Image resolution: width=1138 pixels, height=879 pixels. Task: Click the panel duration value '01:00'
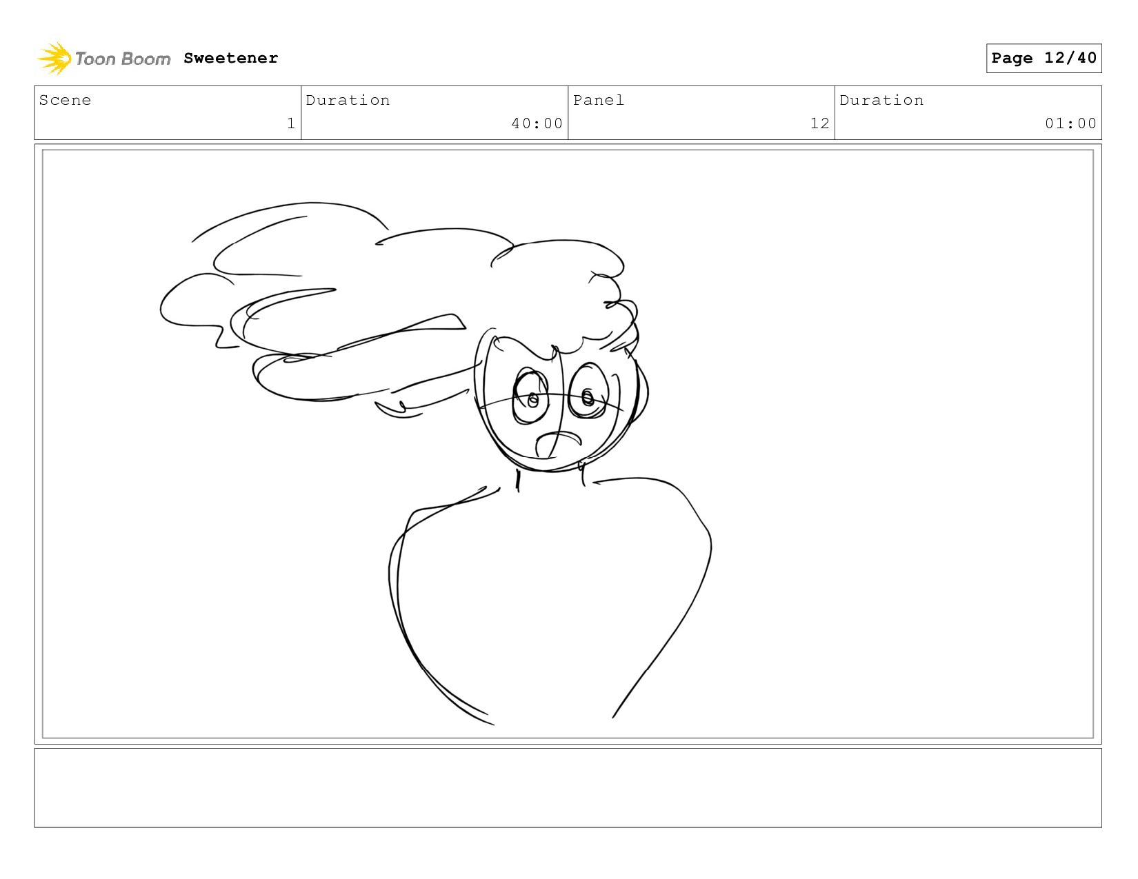click(1070, 123)
